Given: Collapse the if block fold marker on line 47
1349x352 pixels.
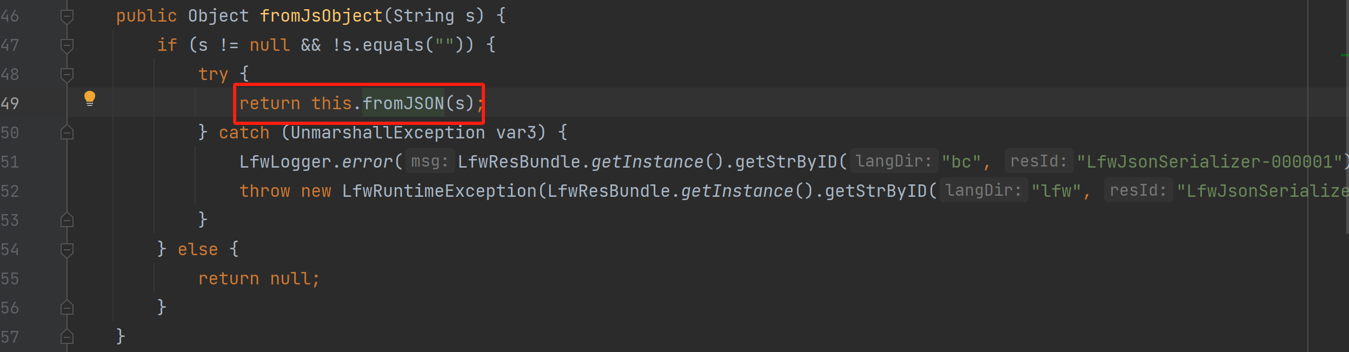Looking at the screenshot, I should (x=67, y=46).
